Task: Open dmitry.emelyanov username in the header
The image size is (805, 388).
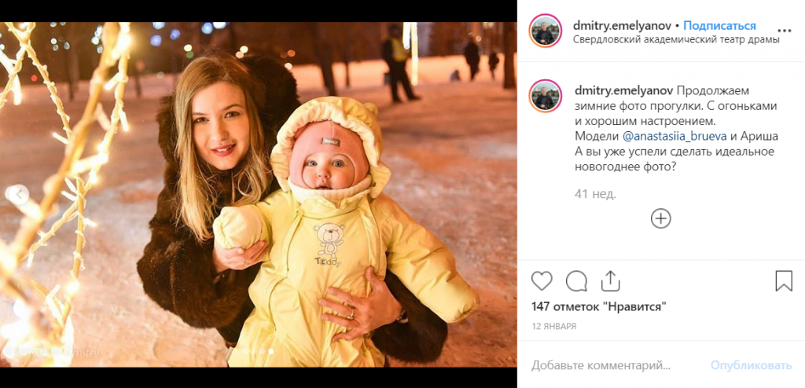Action: coord(623,25)
